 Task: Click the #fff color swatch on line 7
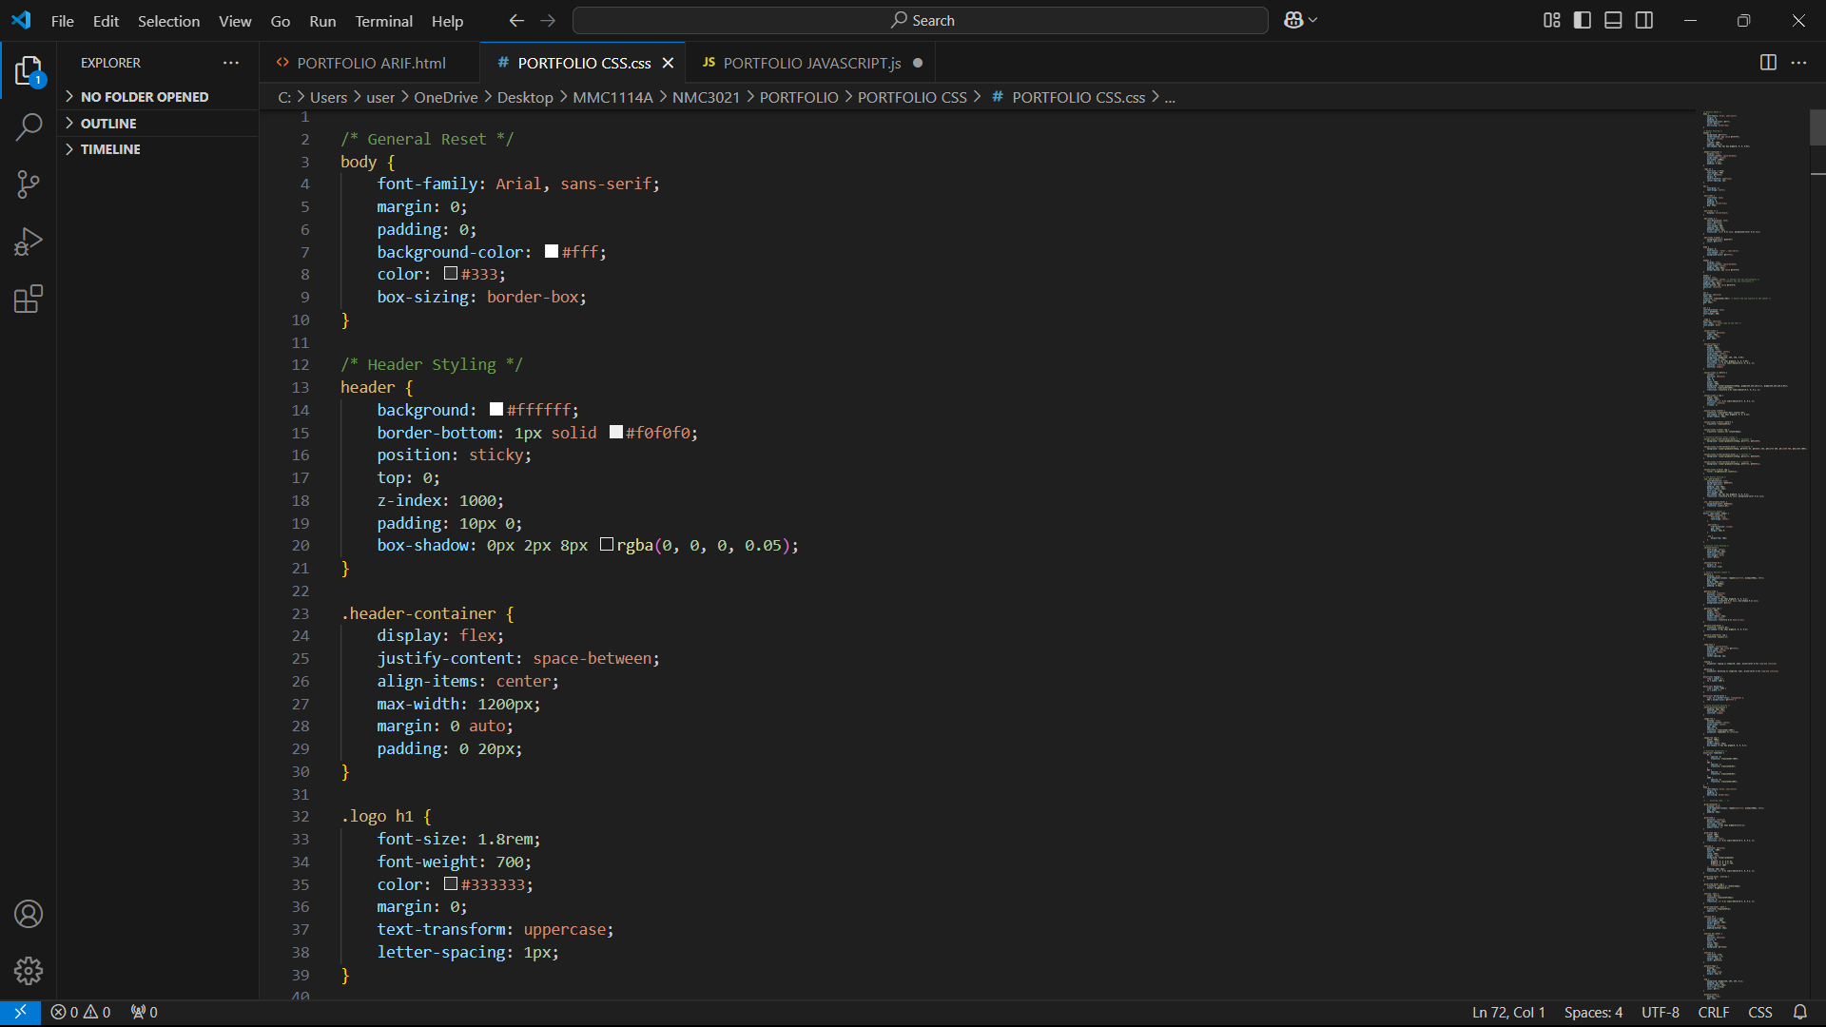[x=552, y=251]
